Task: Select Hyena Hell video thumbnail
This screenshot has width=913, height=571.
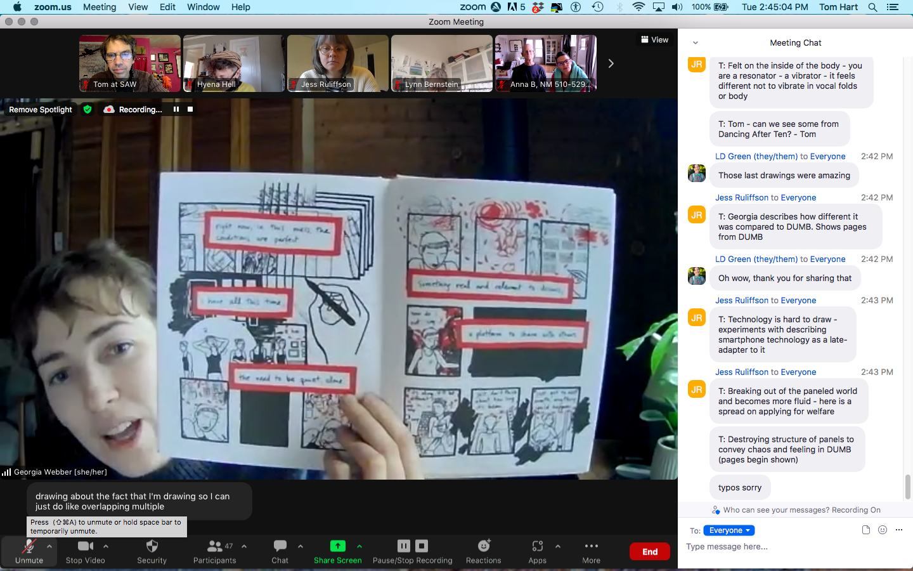Action: 234,63
